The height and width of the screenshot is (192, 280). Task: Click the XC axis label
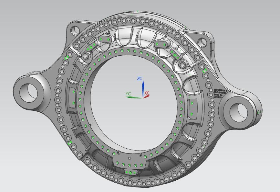click(x=147, y=93)
